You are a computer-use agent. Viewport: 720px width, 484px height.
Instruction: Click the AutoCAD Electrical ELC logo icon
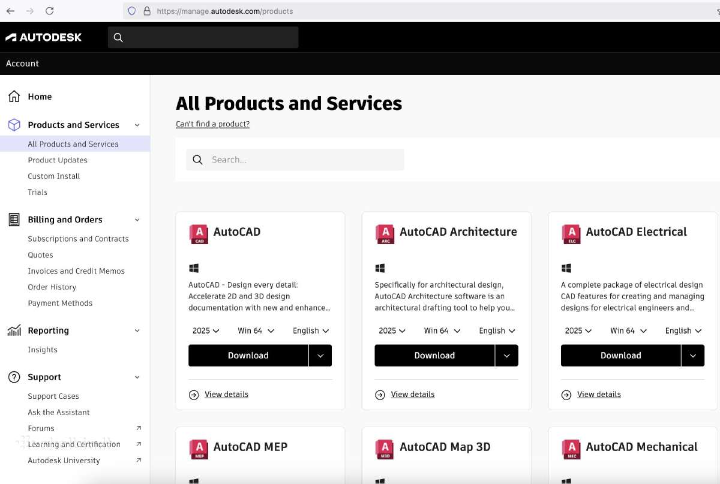click(571, 234)
